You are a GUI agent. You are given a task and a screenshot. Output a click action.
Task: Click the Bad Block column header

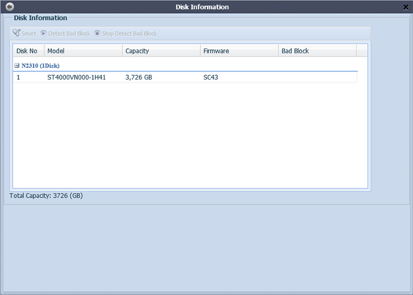[x=317, y=51]
